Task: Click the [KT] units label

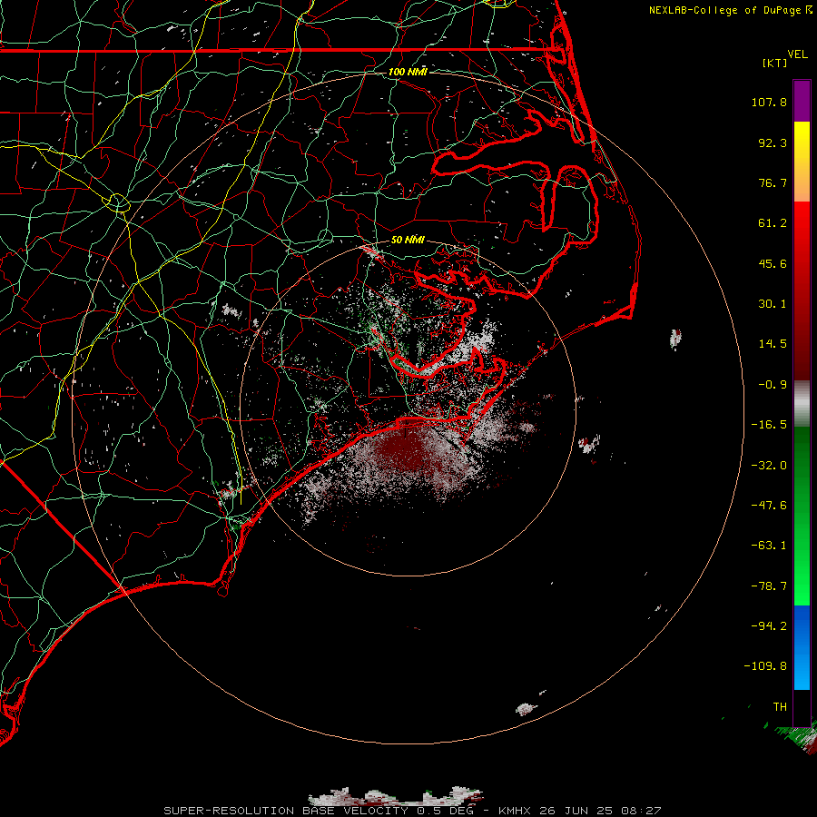Action: tap(775, 63)
